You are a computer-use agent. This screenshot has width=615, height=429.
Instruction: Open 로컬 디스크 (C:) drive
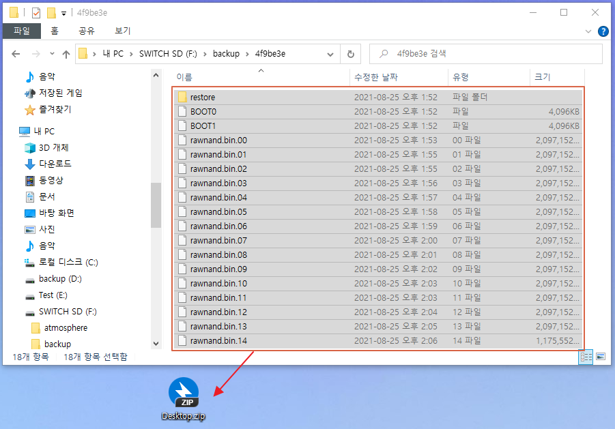click(x=61, y=262)
